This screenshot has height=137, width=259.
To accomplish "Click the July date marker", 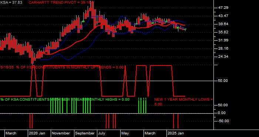I will tap(102, 133).
